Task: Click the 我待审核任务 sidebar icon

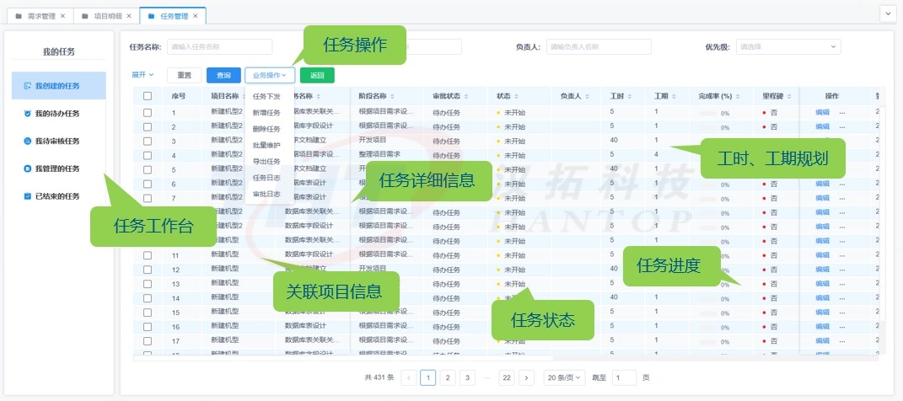Action: pos(28,142)
